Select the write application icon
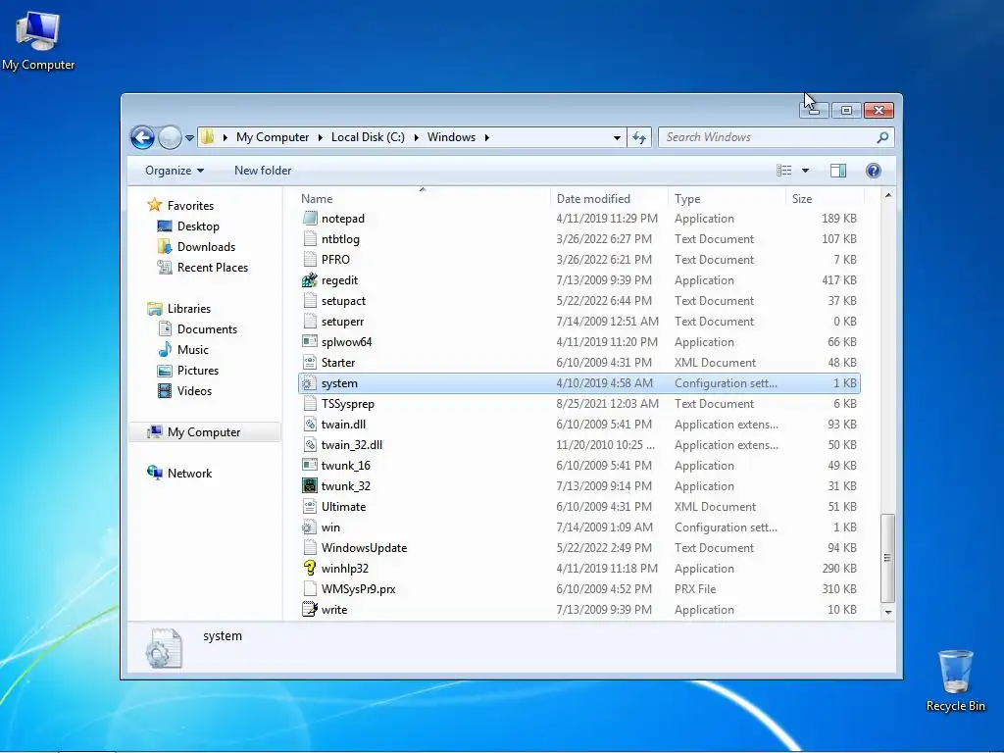 point(309,610)
